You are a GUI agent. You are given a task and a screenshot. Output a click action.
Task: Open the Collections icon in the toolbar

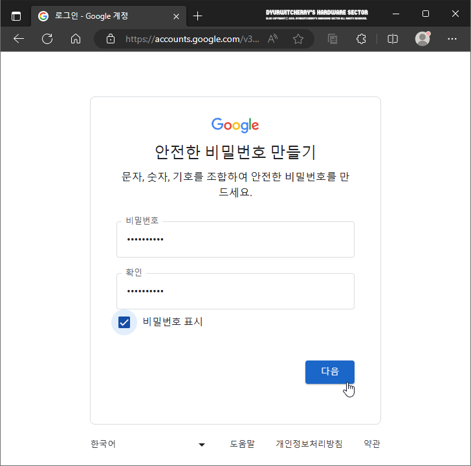point(333,39)
